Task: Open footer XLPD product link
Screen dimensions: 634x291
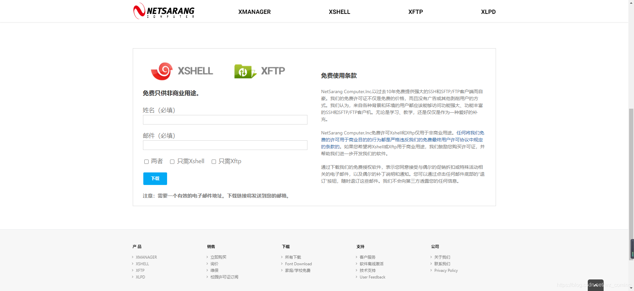Action: tap(140, 277)
